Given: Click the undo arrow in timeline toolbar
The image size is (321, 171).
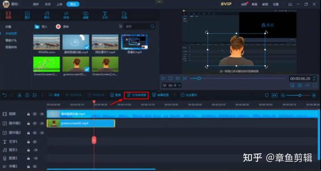Looking at the screenshot, I should tap(4, 95).
